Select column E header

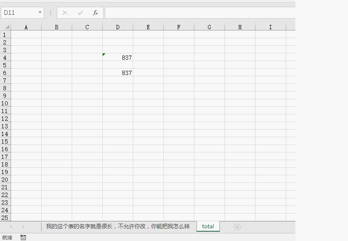pyautogui.click(x=148, y=27)
